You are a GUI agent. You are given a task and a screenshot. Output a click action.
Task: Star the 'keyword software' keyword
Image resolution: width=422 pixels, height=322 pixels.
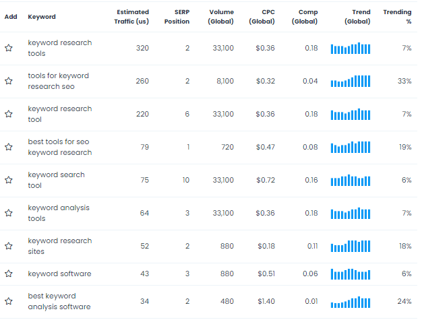tap(9, 274)
